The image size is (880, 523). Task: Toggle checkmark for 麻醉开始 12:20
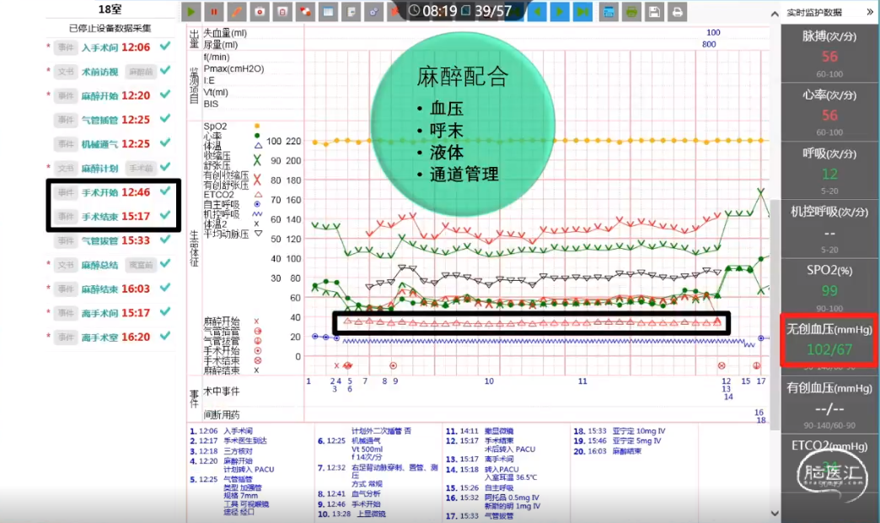point(165,94)
